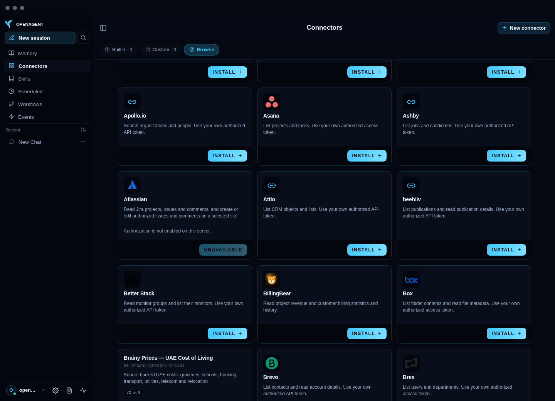The image size is (555, 401).
Task: Install the Attio connector
Action: [x=367, y=250]
